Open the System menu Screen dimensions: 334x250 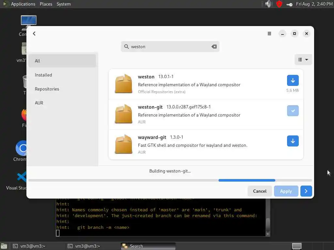click(x=64, y=4)
